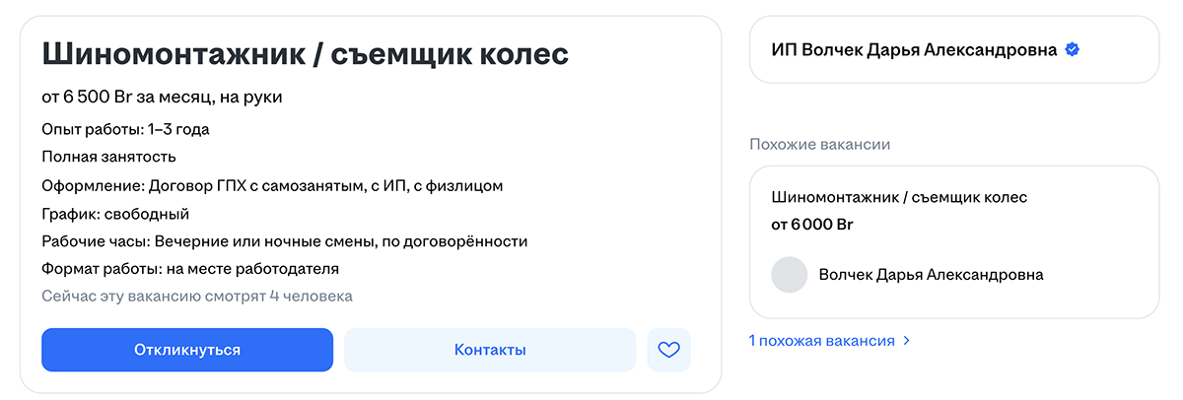Viewport: 1183px width, 400px height.
Task: Click Волчек Дарья Александровна in similar card
Action: (x=931, y=275)
